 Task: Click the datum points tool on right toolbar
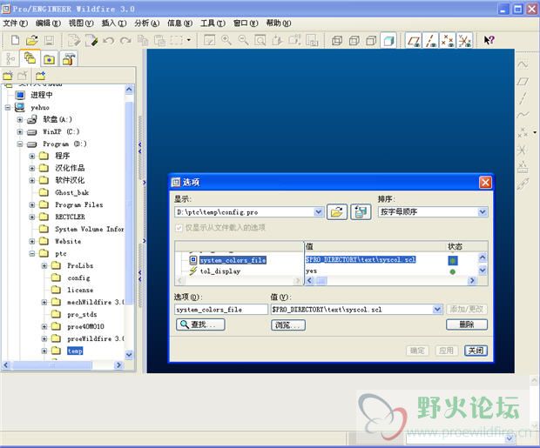coord(523,132)
